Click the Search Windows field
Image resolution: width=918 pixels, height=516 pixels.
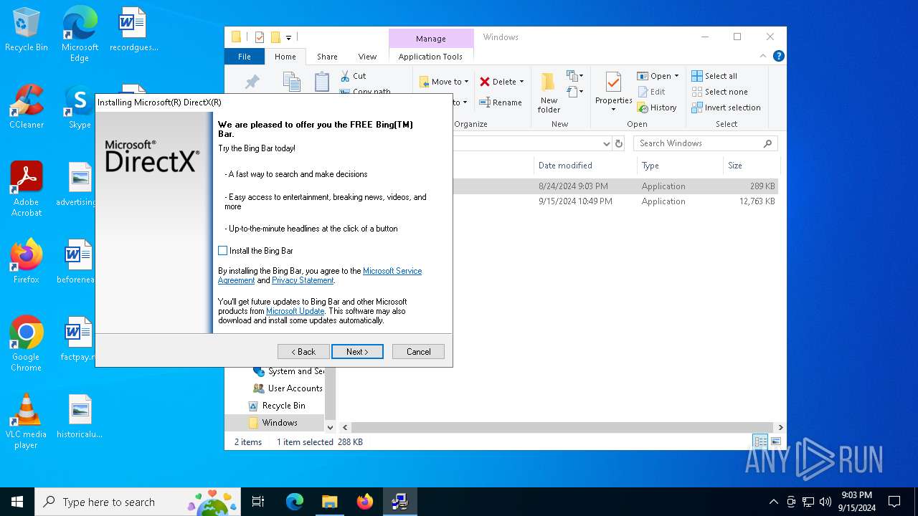click(x=705, y=143)
